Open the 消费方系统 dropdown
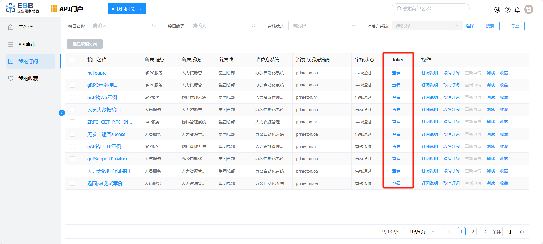Viewport: 543px width, 244px height. pyautogui.click(x=427, y=26)
